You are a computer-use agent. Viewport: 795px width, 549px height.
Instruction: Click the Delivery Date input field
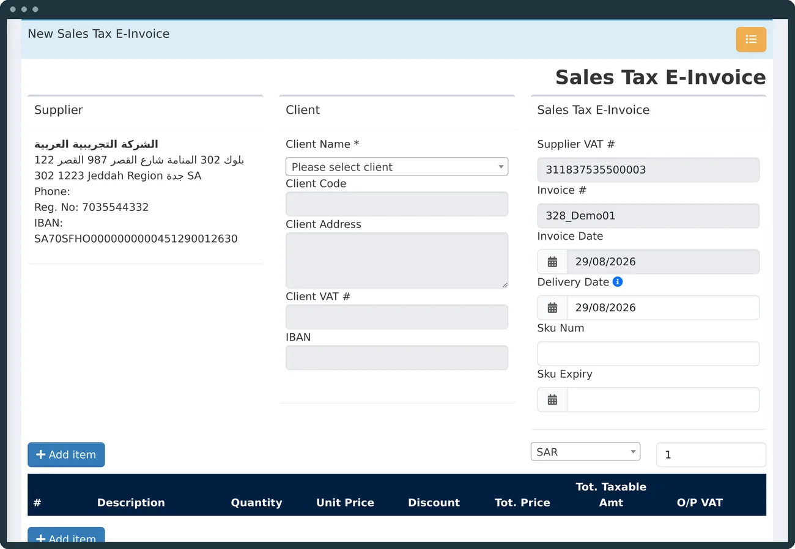point(664,308)
